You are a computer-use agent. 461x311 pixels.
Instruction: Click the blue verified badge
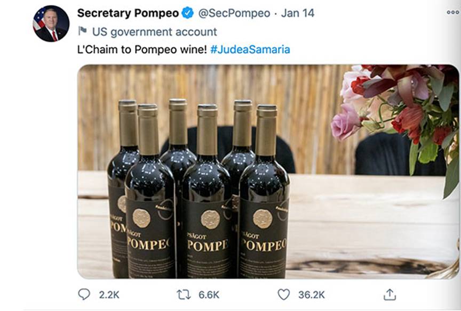pos(187,13)
